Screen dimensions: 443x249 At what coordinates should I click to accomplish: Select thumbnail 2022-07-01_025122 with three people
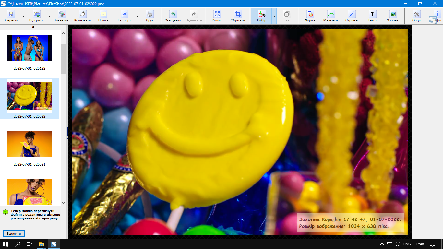point(30,48)
